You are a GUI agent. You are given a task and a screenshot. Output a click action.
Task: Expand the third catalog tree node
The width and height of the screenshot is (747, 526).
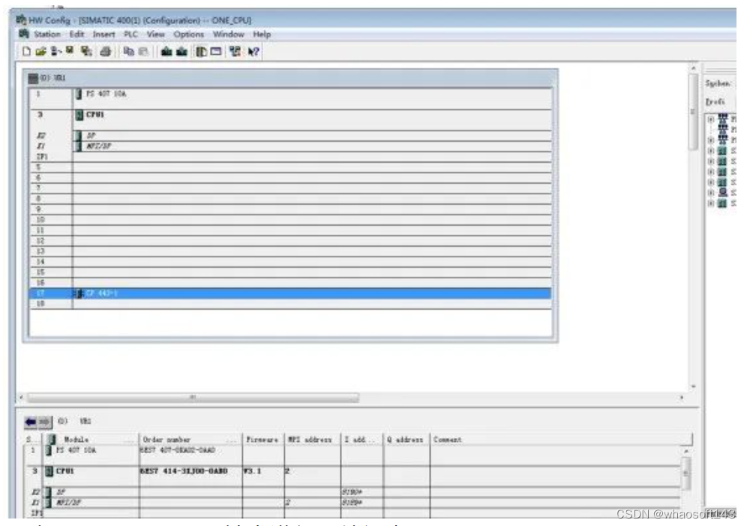tap(711, 140)
